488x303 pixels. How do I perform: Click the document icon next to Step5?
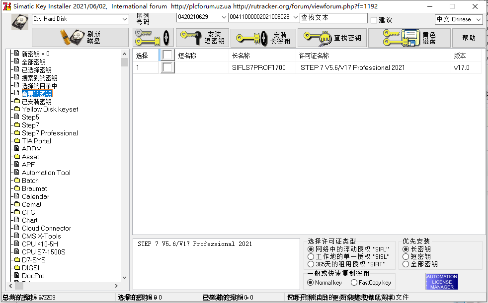pos(17,117)
